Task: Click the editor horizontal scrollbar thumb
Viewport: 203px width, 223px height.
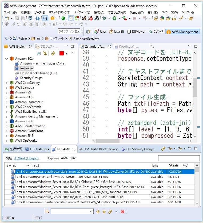Action: pos(108,141)
